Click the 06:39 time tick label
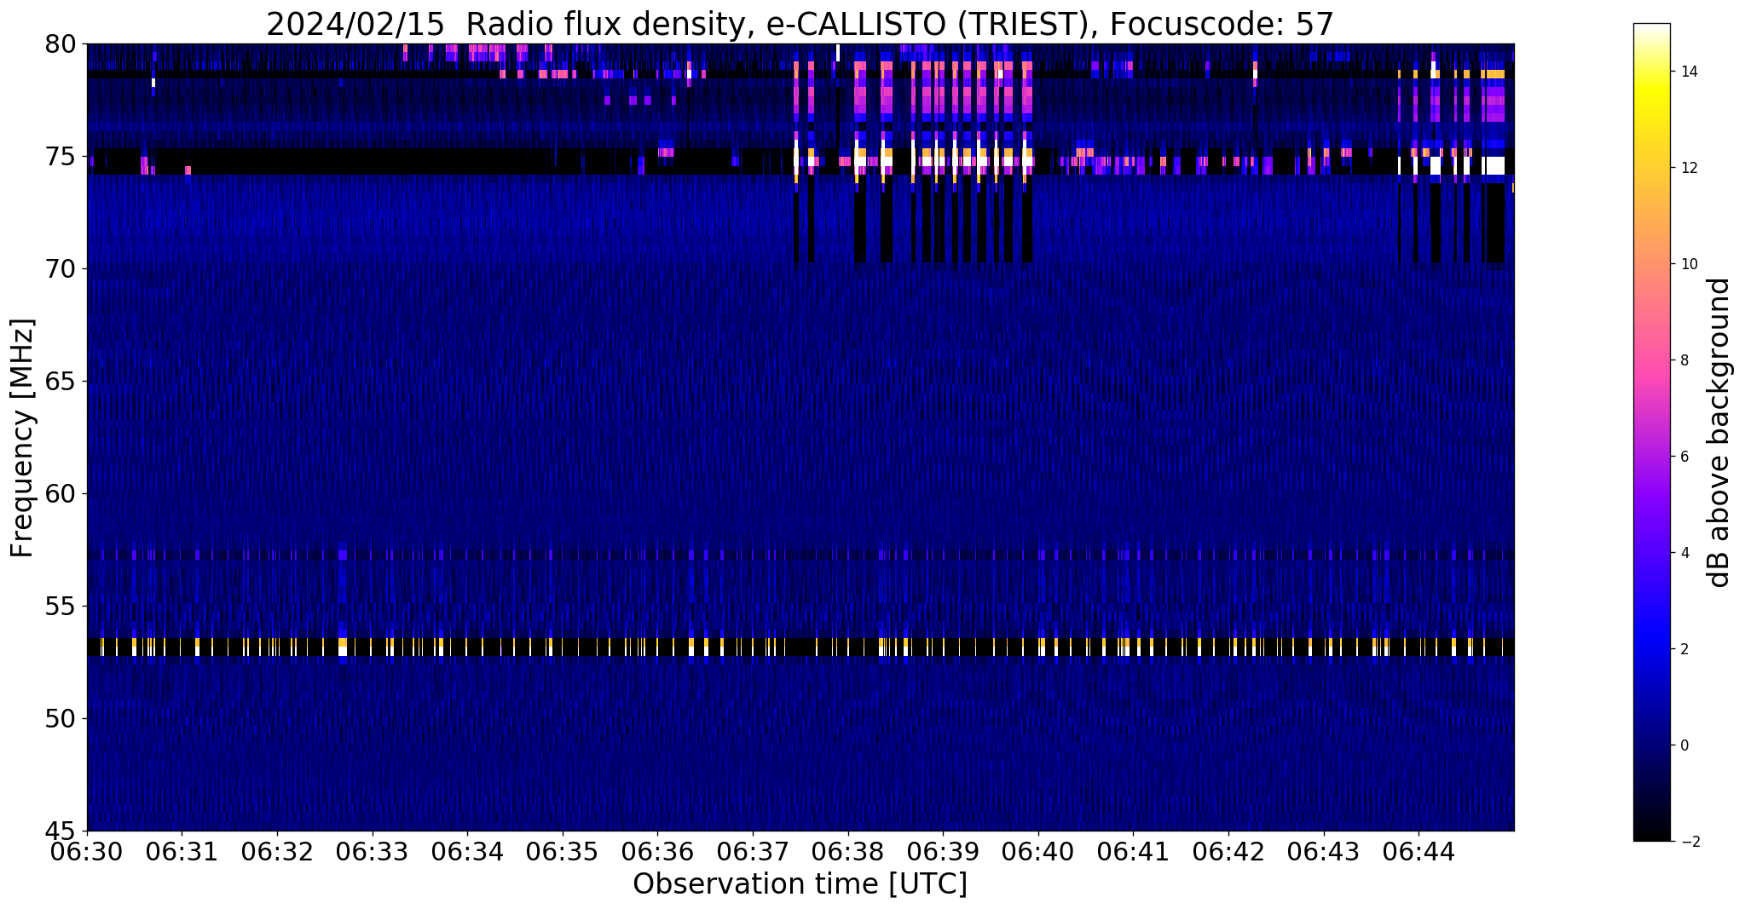The height and width of the screenshot is (909, 1745). coord(943,853)
